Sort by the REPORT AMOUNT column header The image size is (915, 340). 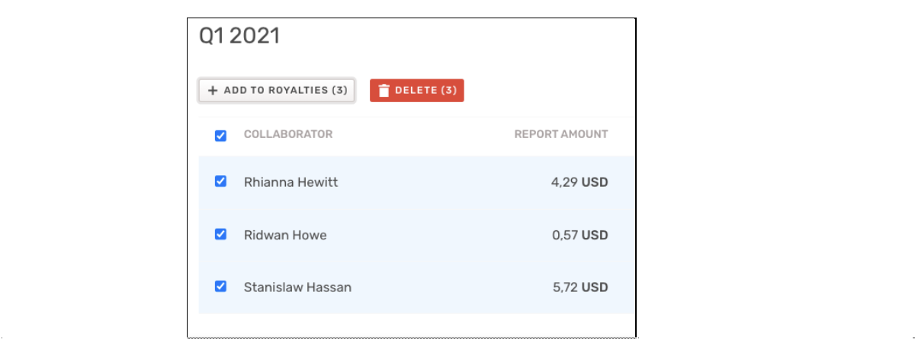(x=561, y=134)
